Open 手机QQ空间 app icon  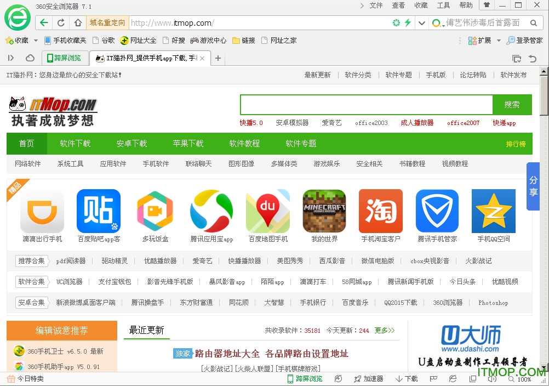tap(494, 211)
